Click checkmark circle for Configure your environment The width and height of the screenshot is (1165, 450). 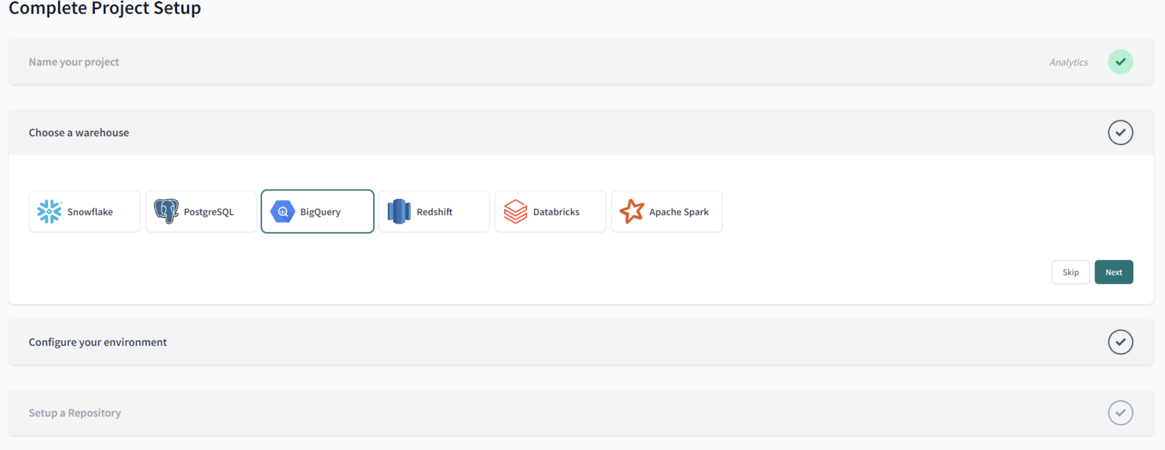pos(1120,342)
